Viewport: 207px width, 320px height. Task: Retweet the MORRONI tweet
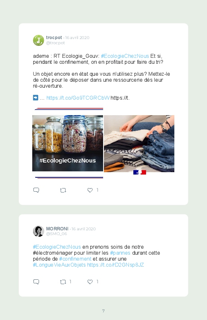[x=63, y=282]
